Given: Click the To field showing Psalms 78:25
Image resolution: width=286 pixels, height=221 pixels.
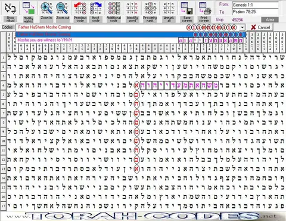Looking at the screenshot, I should click(x=255, y=12).
